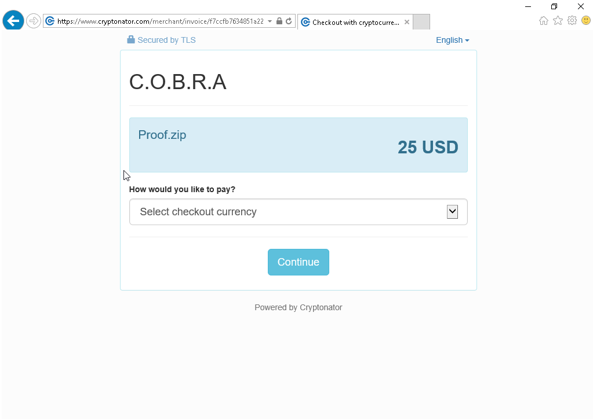This screenshot has width=593, height=419.
Task: Open the browser Home page icon
Action: 544,21
